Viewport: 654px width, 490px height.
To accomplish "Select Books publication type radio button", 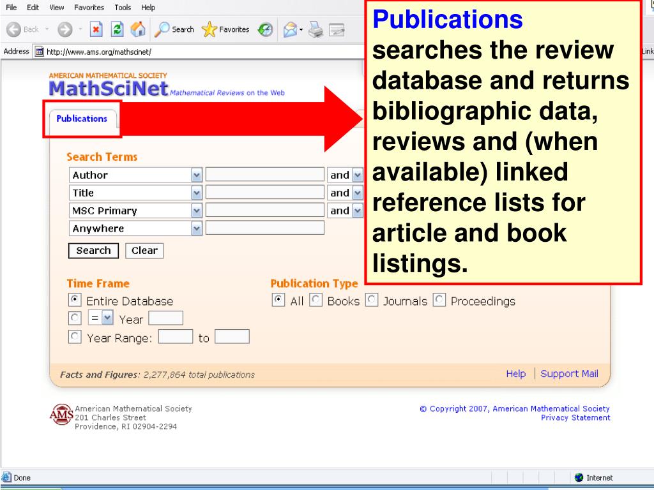I will pyautogui.click(x=316, y=300).
